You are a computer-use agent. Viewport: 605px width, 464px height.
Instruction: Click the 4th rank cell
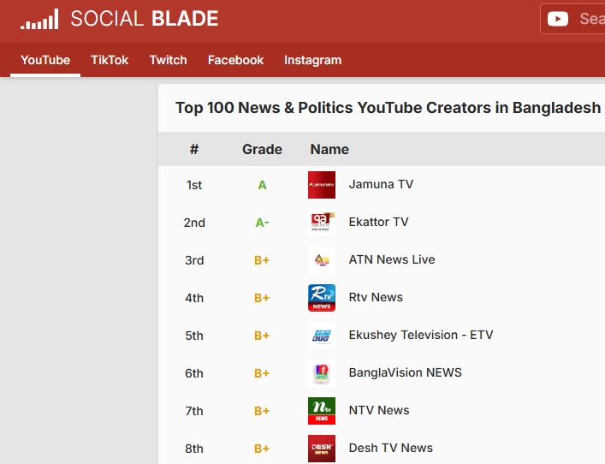[194, 298]
